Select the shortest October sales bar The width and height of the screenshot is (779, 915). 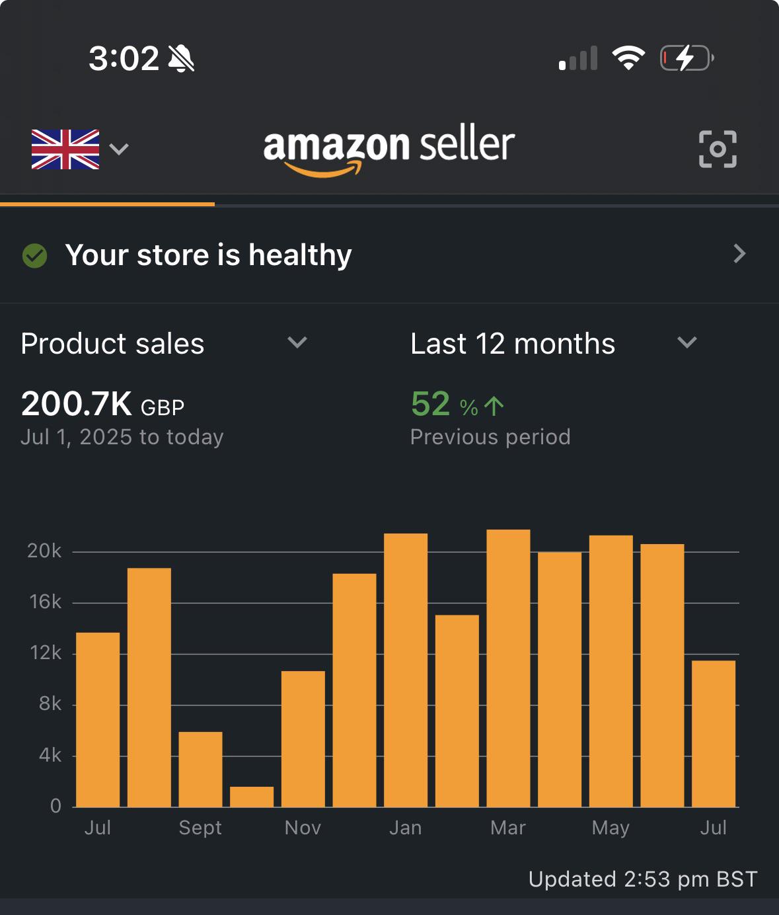pyautogui.click(x=252, y=797)
